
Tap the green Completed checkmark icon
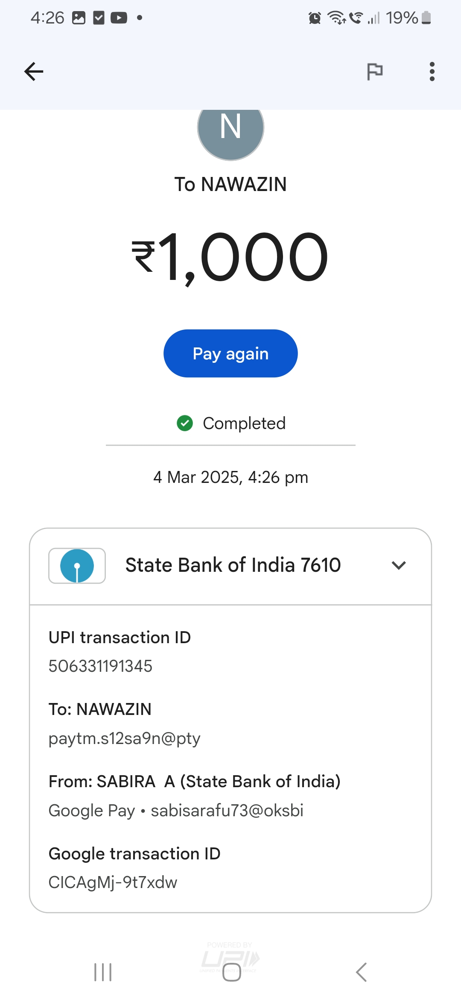(x=185, y=423)
